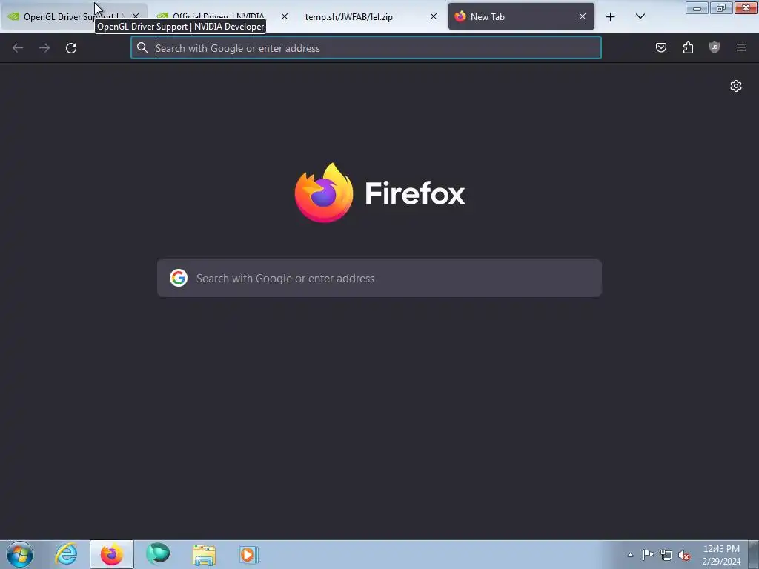Open the Save to Pocket button
Viewport: 759px width, 569px height.
(660, 47)
